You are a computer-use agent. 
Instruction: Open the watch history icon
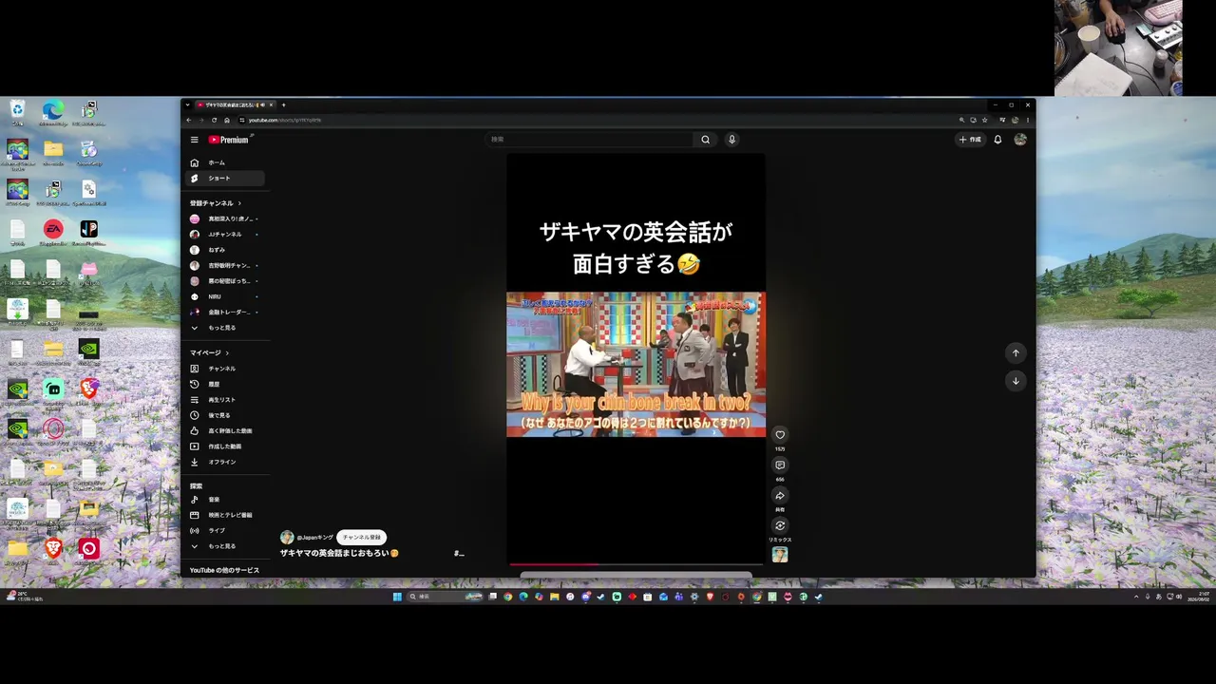click(195, 384)
